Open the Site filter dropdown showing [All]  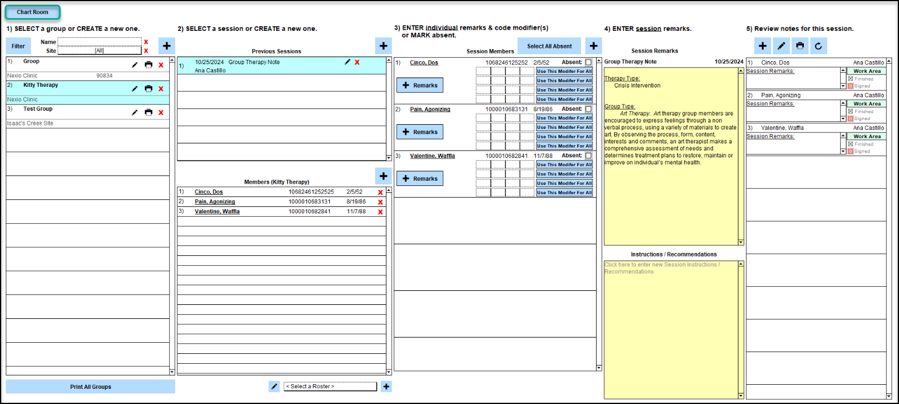tap(99, 51)
